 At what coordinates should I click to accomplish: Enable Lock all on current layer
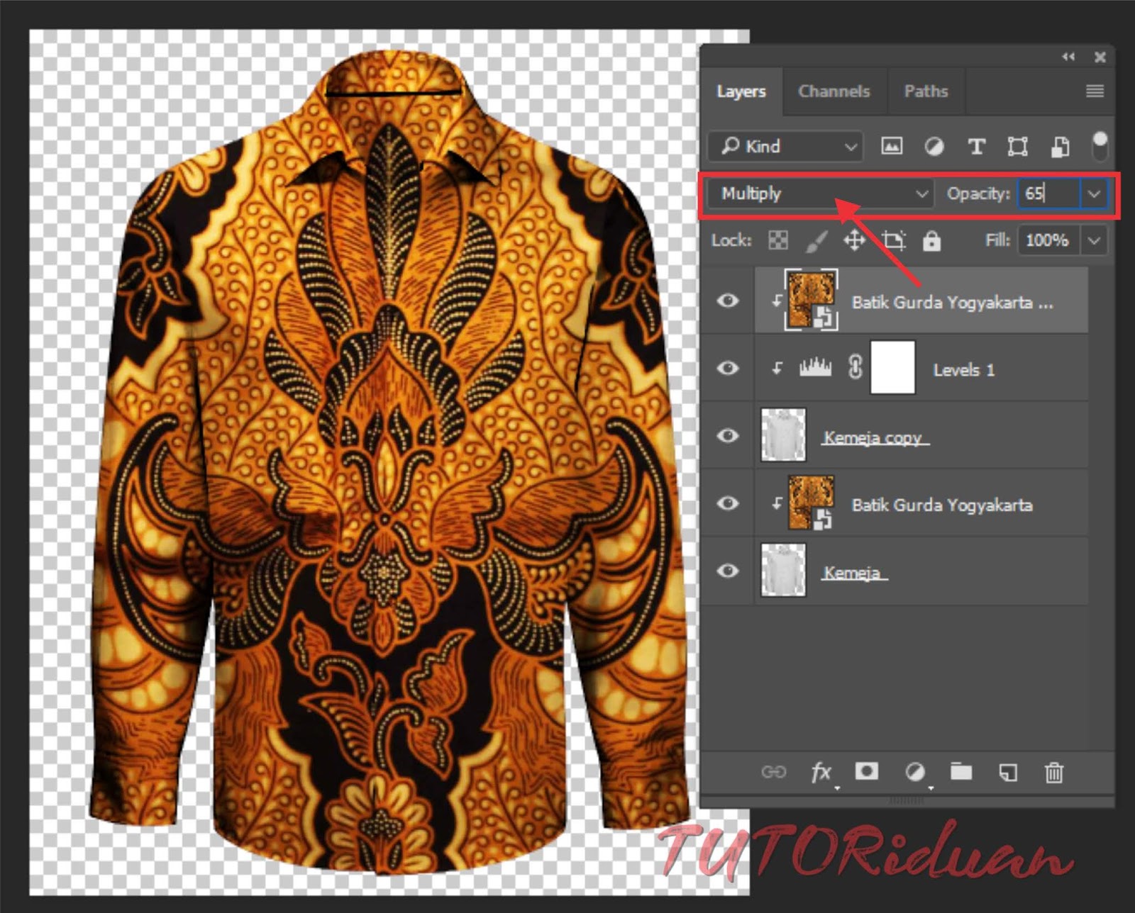point(932,240)
